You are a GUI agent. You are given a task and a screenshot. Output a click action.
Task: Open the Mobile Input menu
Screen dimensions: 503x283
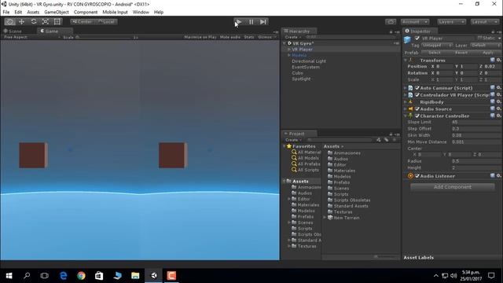[116, 13]
